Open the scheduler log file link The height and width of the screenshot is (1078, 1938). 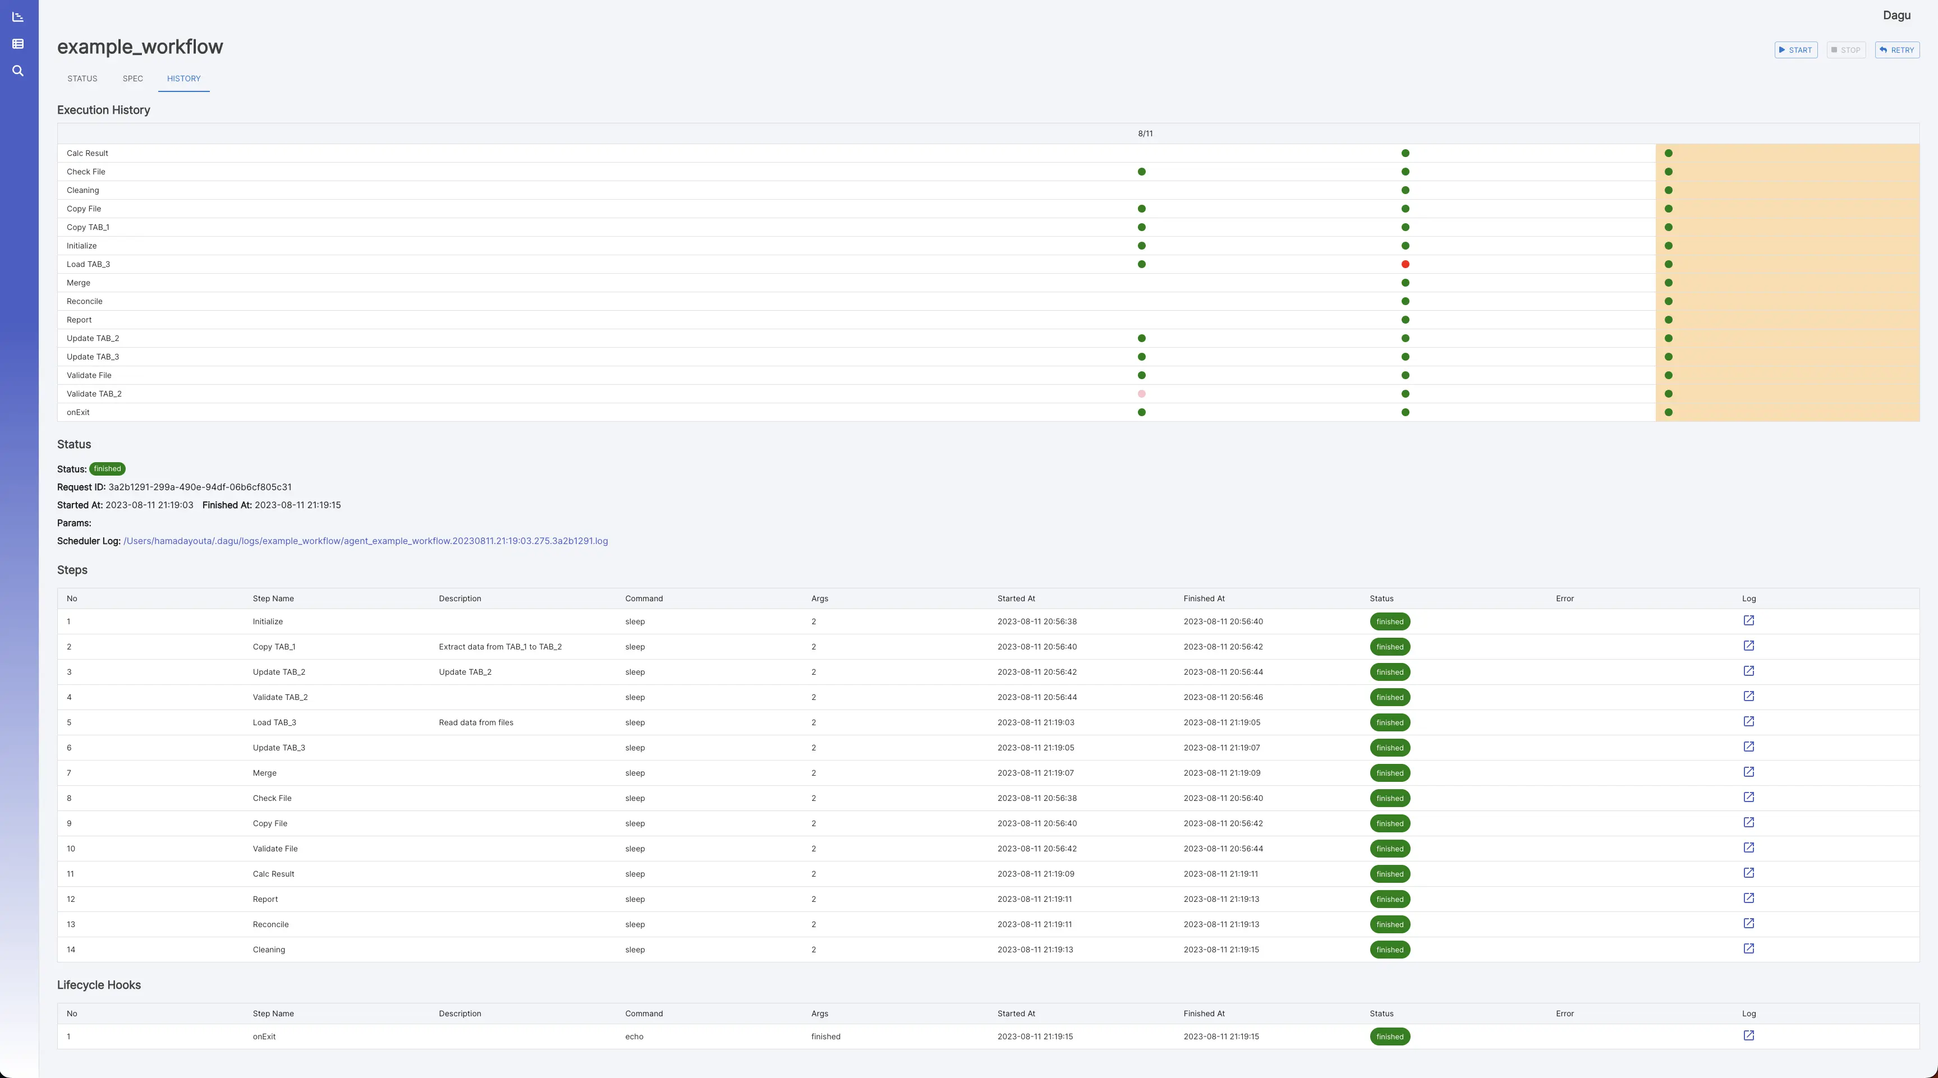366,541
